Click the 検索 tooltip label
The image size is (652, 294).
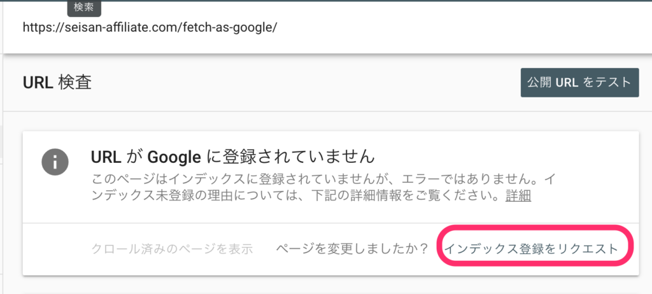83,8
